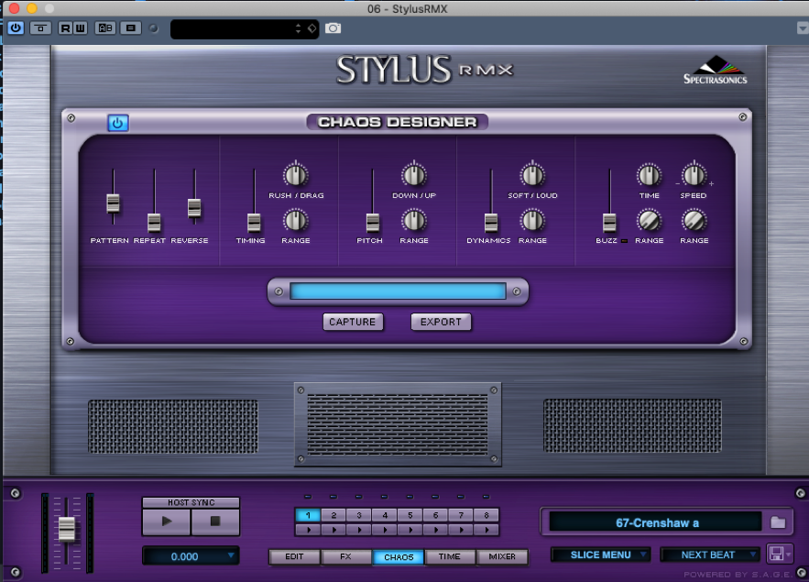Switch to the EDIT page
The width and height of the screenshot is (809, 582).
coord(295,556)
